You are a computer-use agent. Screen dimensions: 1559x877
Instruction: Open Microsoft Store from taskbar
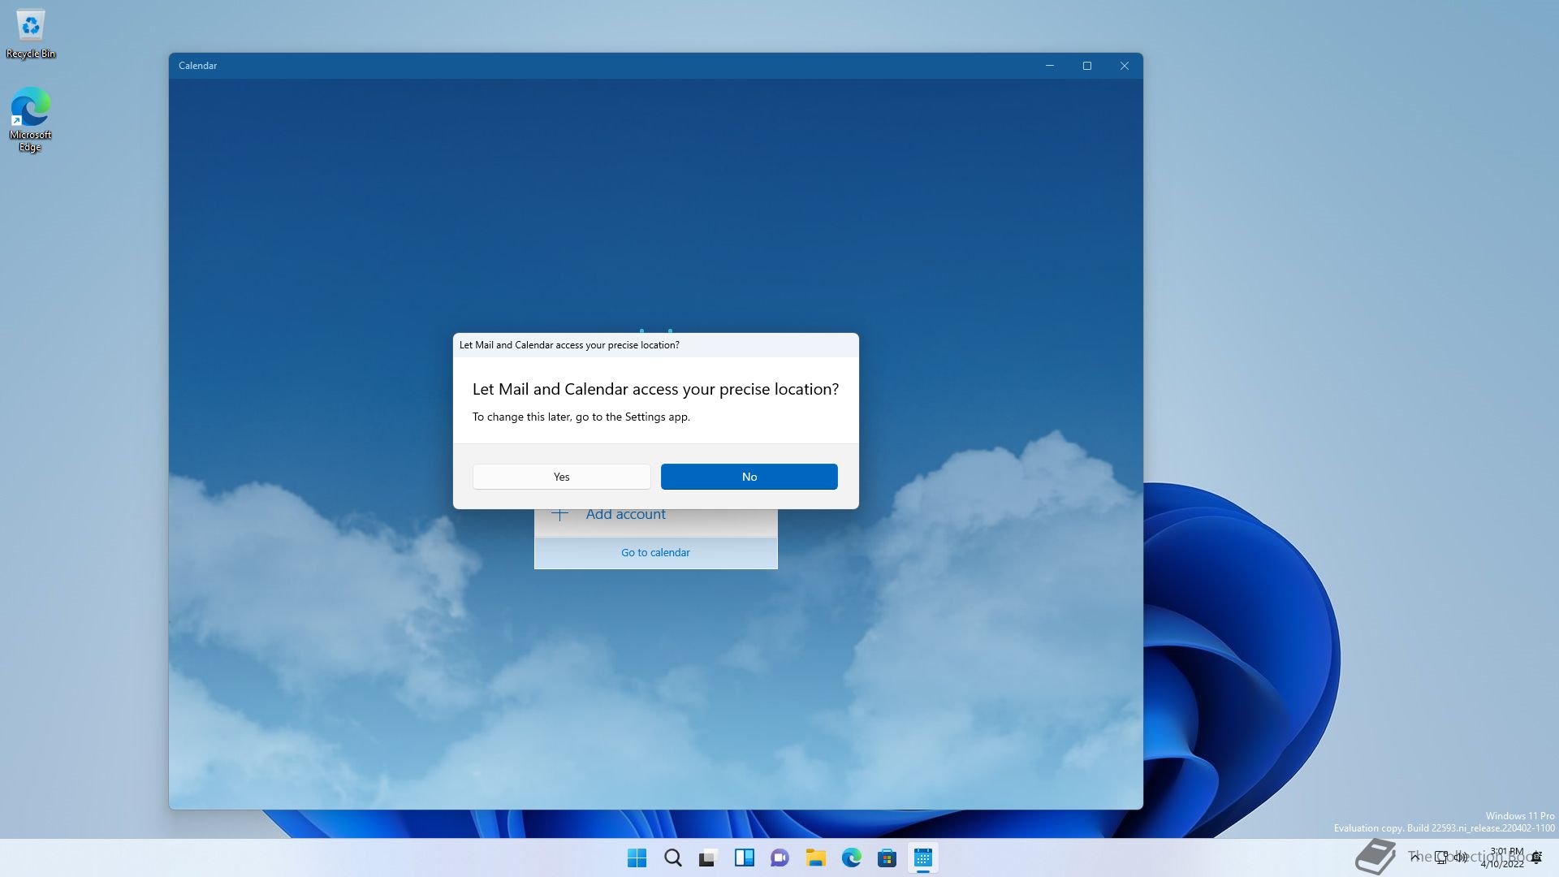[887, 858]
